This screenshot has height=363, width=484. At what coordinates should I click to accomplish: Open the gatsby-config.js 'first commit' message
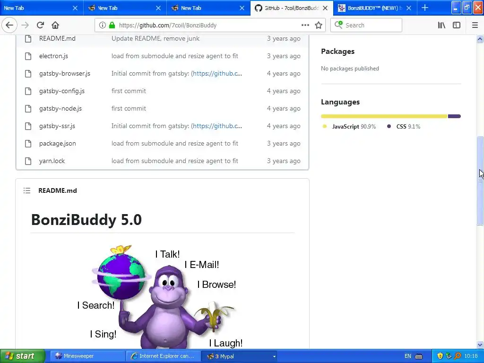click(x=129, y=91)
